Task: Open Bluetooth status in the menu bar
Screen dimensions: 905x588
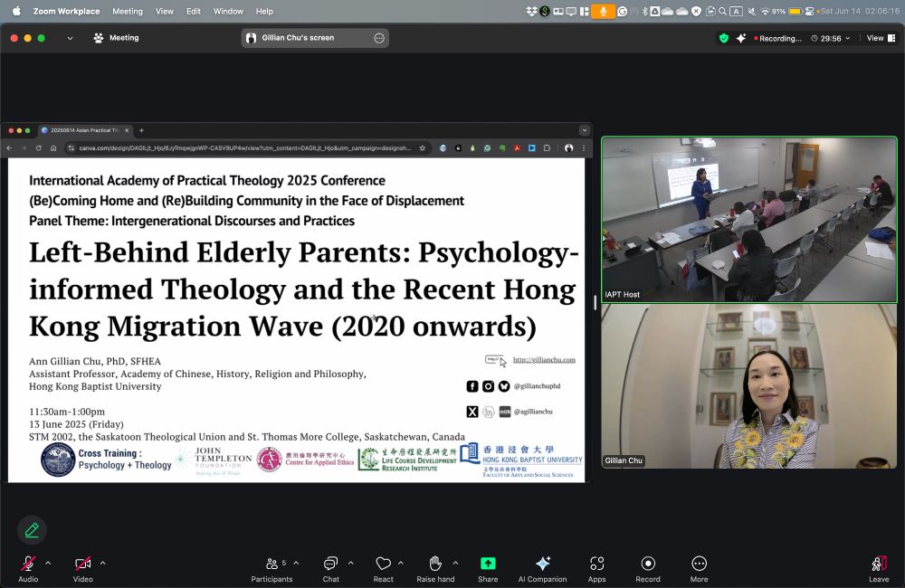Action: [644, 11]
